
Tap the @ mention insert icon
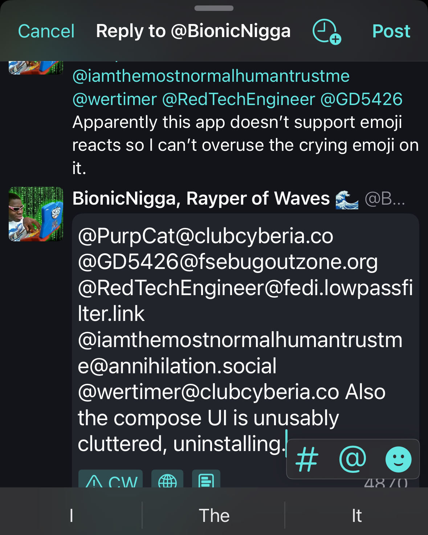[352, 459]
